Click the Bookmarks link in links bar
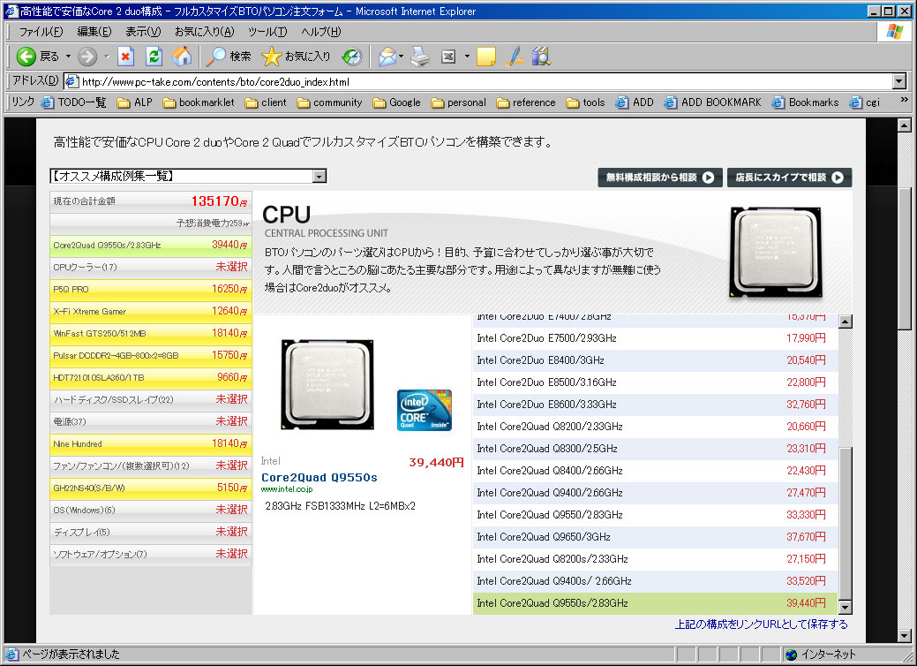 click(x=805, y=102)
